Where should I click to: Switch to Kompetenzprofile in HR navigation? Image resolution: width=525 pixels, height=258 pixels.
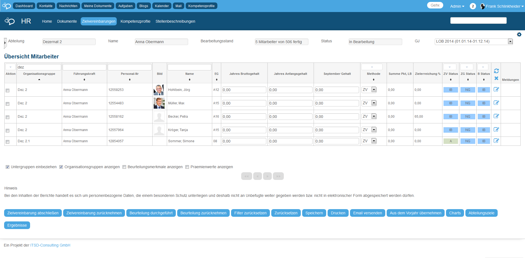coord(135,21)
